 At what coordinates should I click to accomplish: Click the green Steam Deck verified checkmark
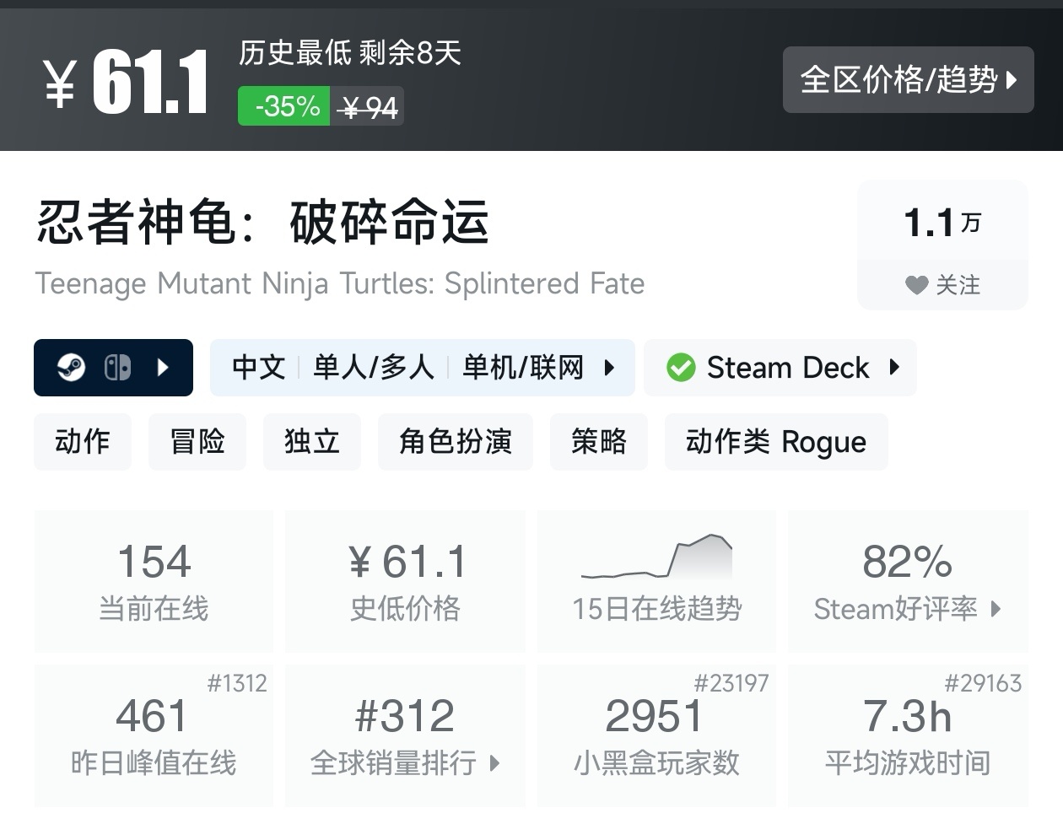[x=680, y=368]
